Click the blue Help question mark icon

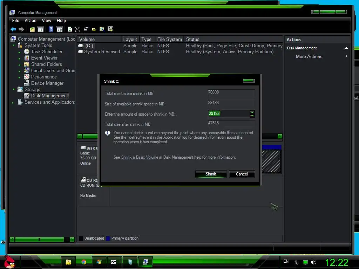tap(51, 29)
